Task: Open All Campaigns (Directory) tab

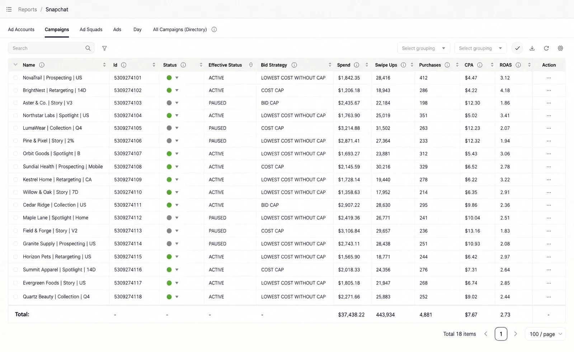Action: pos(180,30)
